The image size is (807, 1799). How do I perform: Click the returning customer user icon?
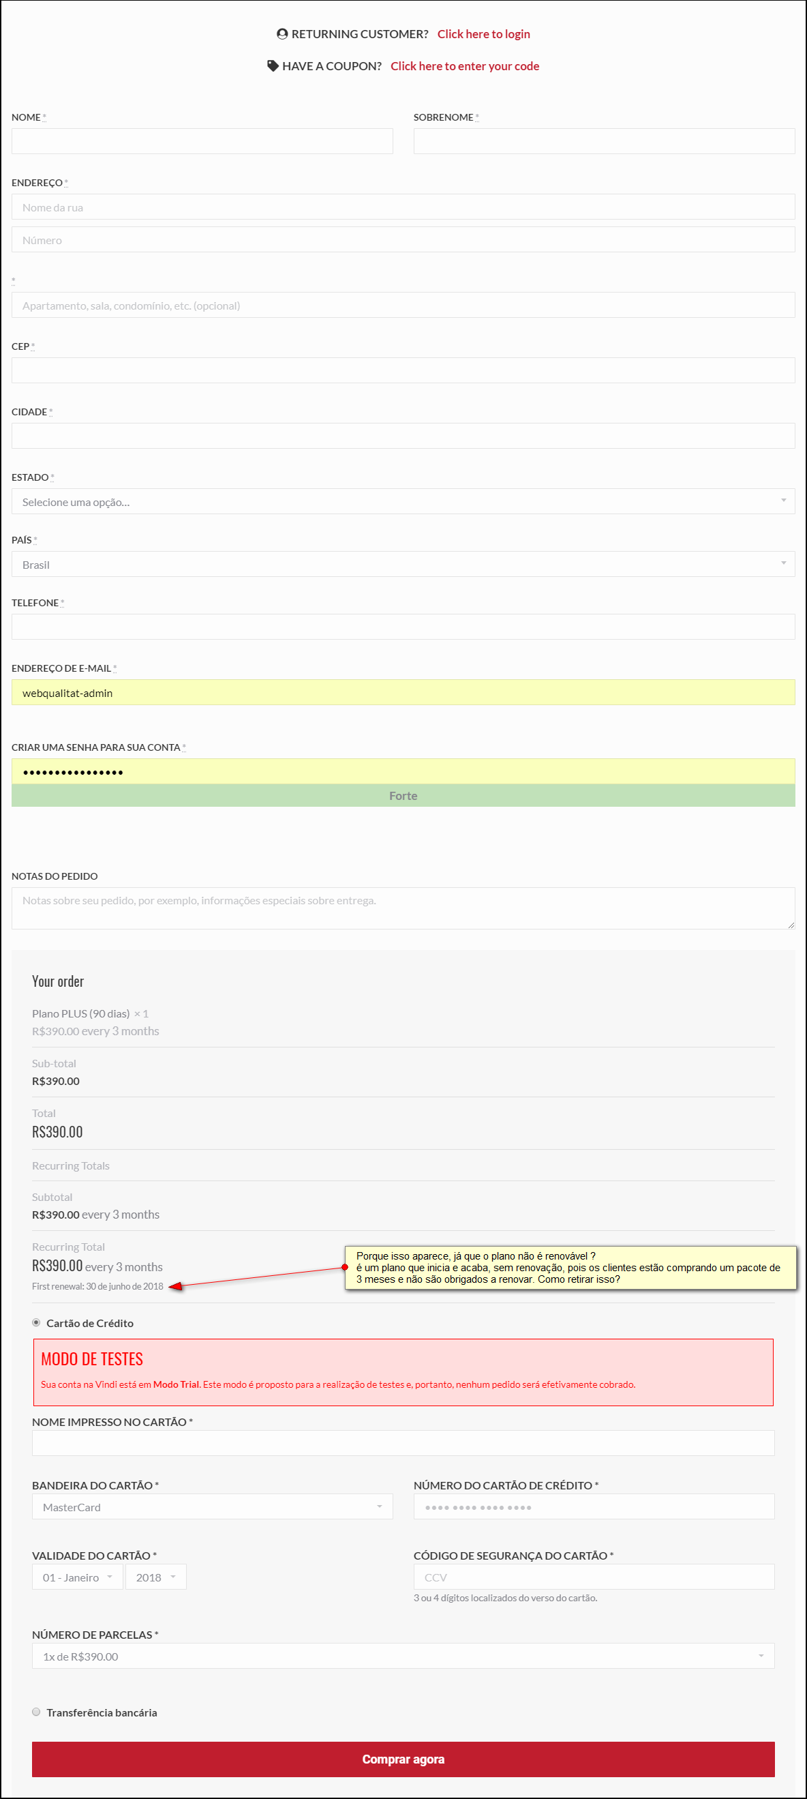pos(282,33)
